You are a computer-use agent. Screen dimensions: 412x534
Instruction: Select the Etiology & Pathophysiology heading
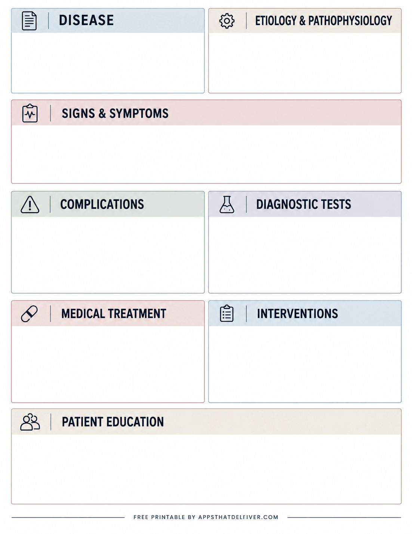coord(323,21)
